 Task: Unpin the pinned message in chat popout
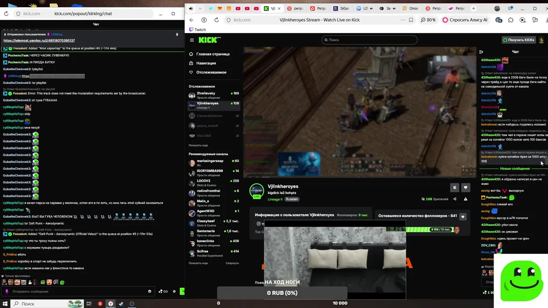pyautogui.click(x=177, y=34)
